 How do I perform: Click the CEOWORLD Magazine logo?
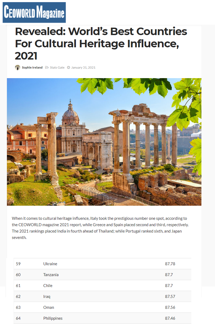click(34, 12)
